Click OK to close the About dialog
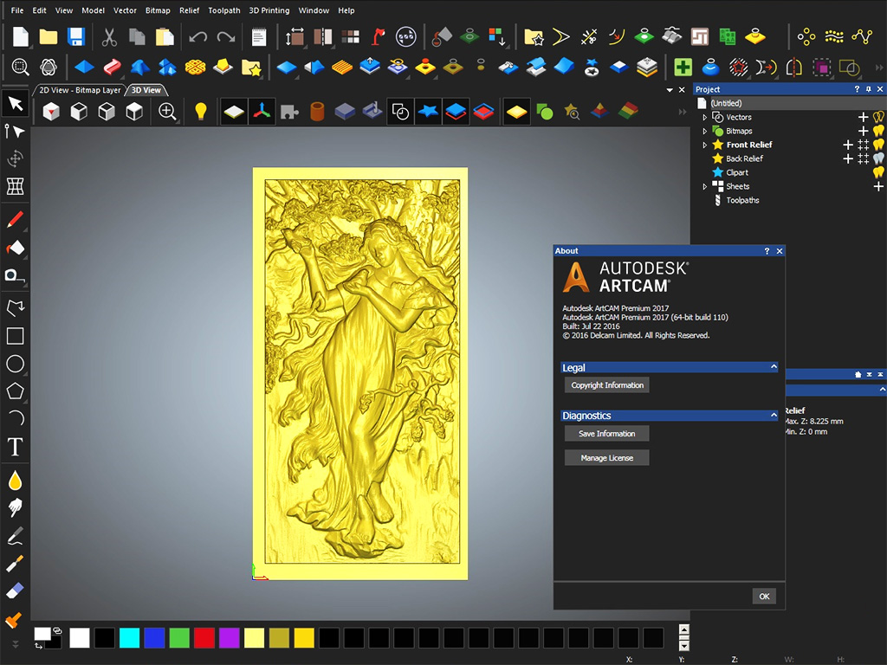 764,596
